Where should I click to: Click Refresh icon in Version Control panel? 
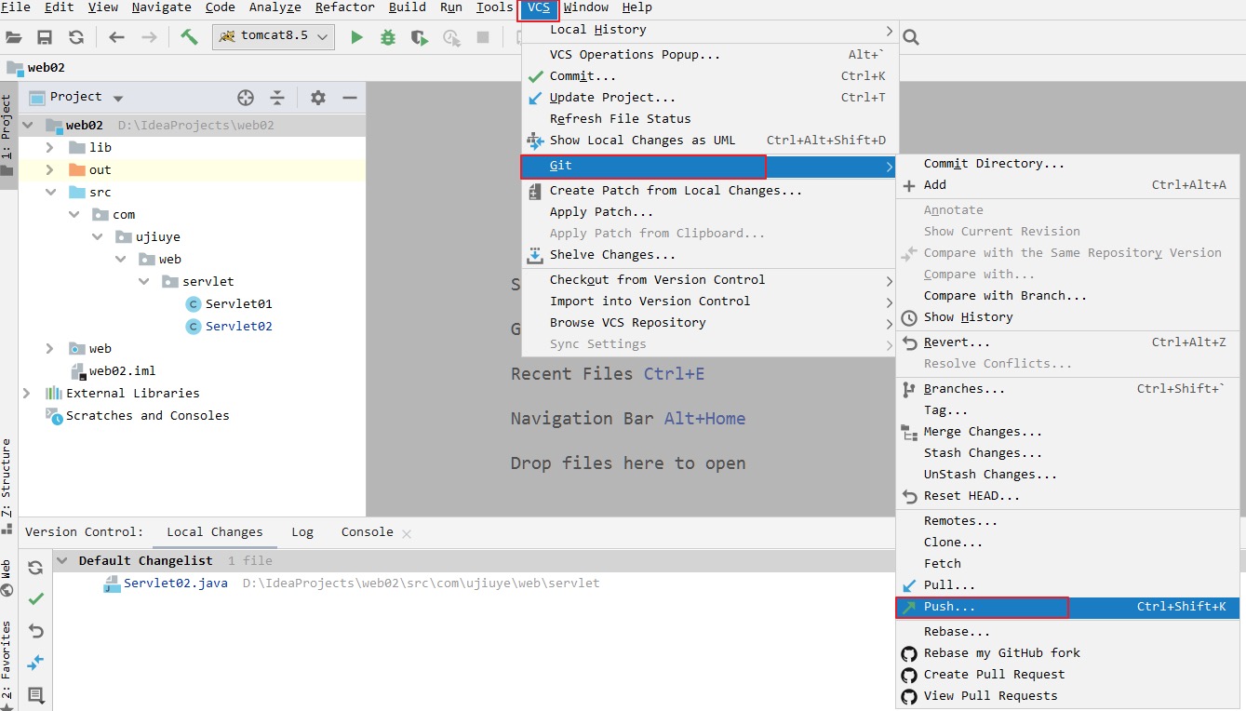coord(35,568)
